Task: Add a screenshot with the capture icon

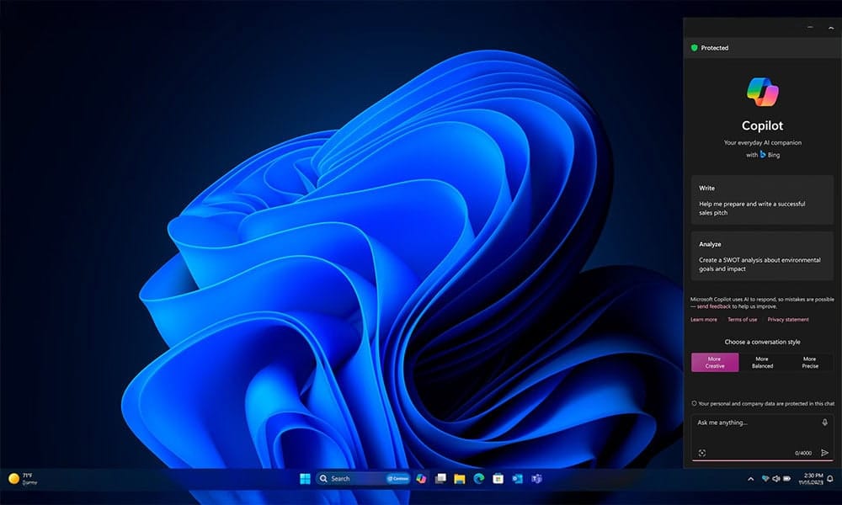Action: pyautogui.click(x=702, y=453)
